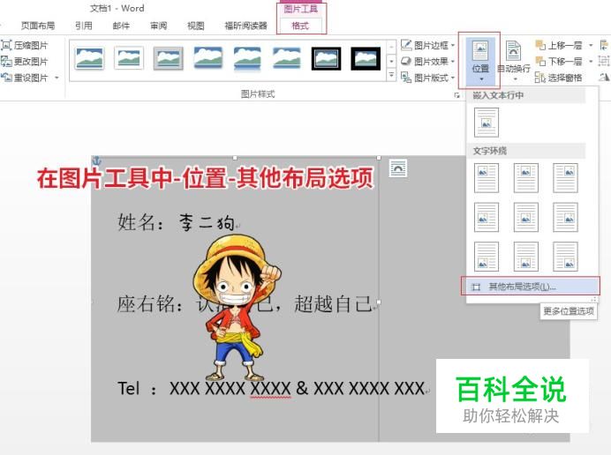611x455 pixels.
Task: Select bottom-right text wrapping position
Action: tap(565, 257)
